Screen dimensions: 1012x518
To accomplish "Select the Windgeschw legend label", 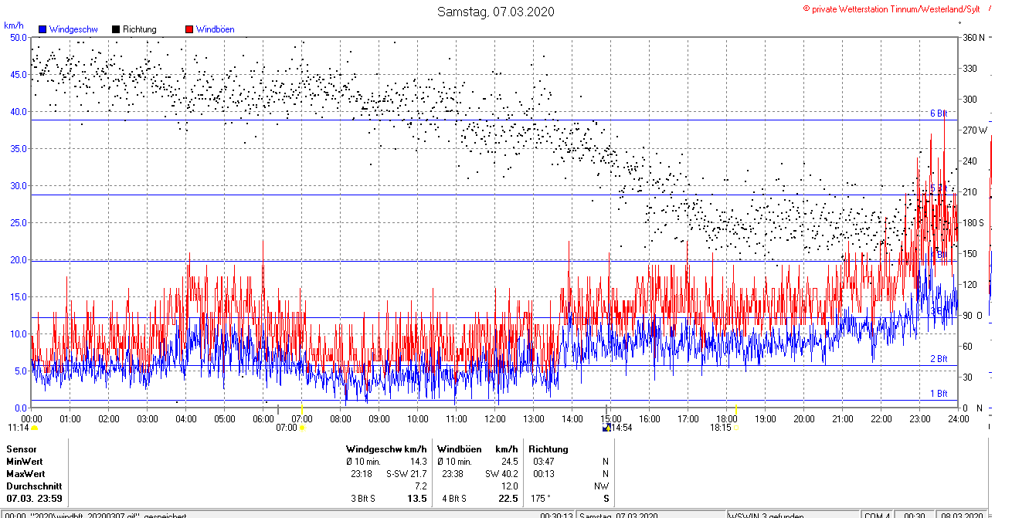I will click(73, 29).
